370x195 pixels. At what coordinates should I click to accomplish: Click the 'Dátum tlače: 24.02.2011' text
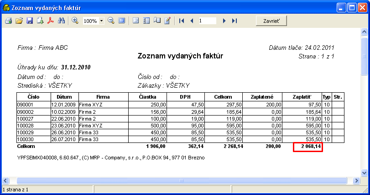(302, 47)
